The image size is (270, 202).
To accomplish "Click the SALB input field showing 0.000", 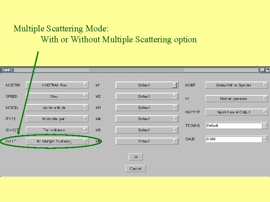I will coord(234,139).
